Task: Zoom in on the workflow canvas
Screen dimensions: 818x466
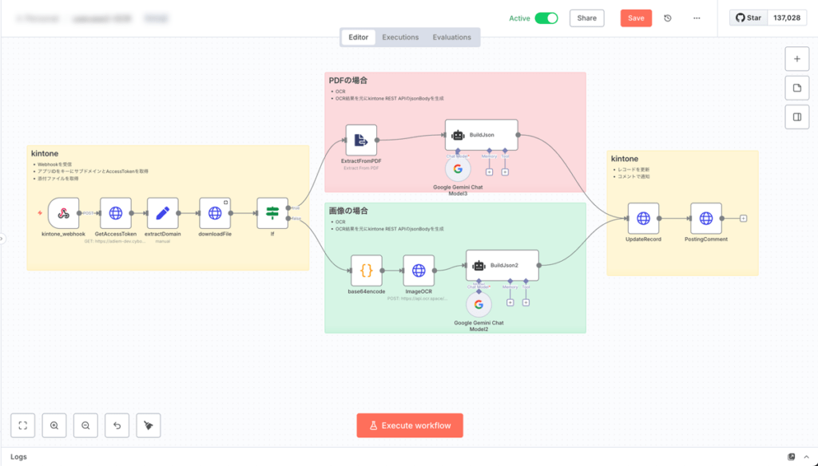Action: pos(54,425)
